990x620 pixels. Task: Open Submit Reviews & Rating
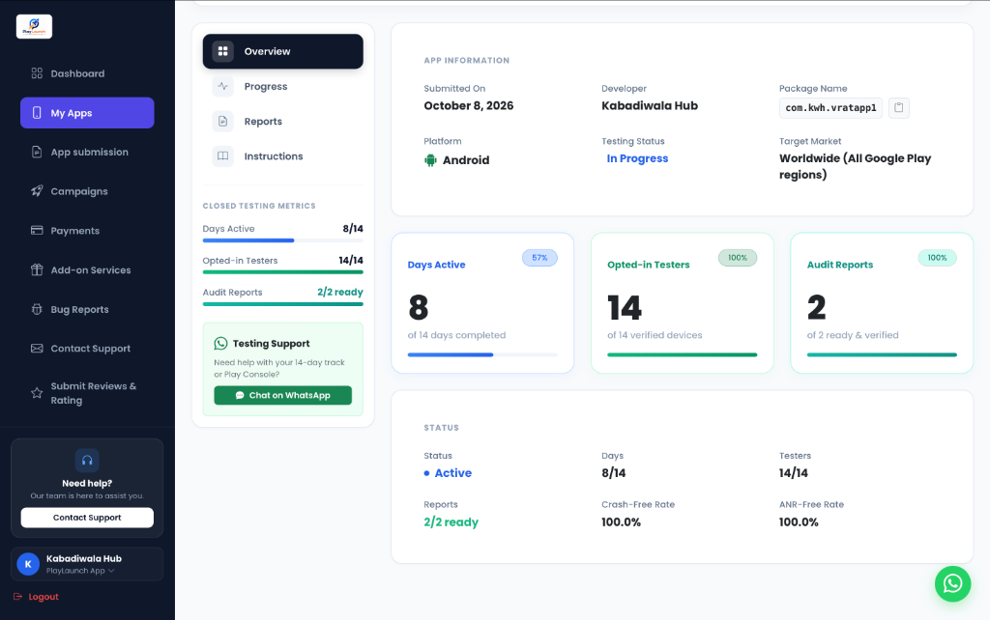(x=87, y=393)
